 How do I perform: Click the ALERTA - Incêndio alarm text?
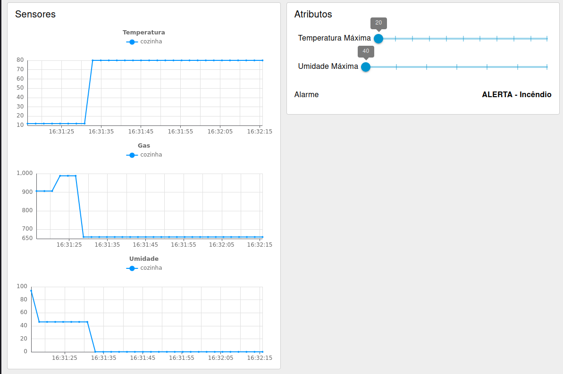tap(516, 94)
